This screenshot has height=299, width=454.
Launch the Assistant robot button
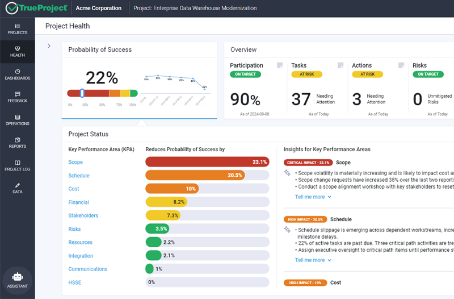(18, 280)
